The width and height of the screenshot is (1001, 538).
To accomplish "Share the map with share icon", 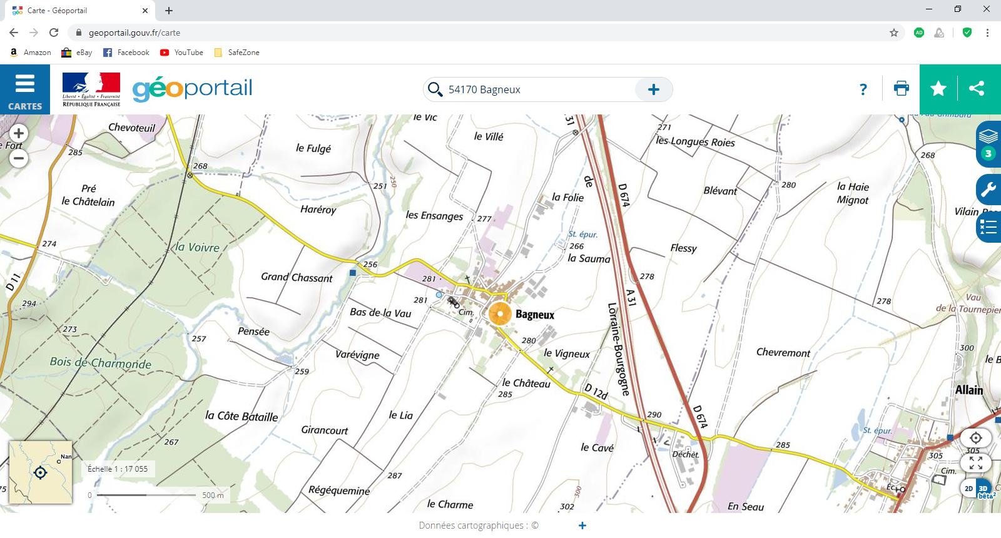I will (977, 89).
